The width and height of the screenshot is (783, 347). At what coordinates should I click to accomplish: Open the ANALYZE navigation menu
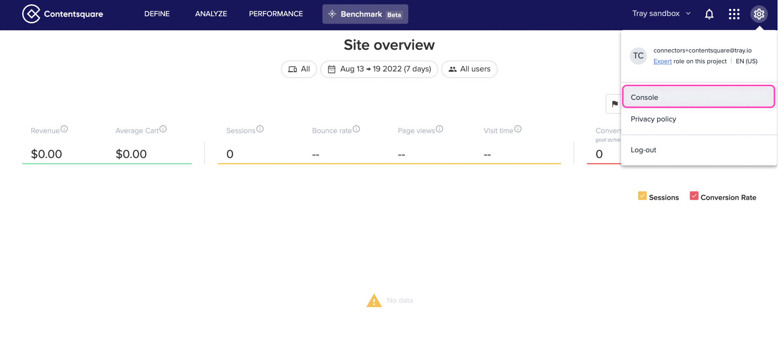coord(211,14)
